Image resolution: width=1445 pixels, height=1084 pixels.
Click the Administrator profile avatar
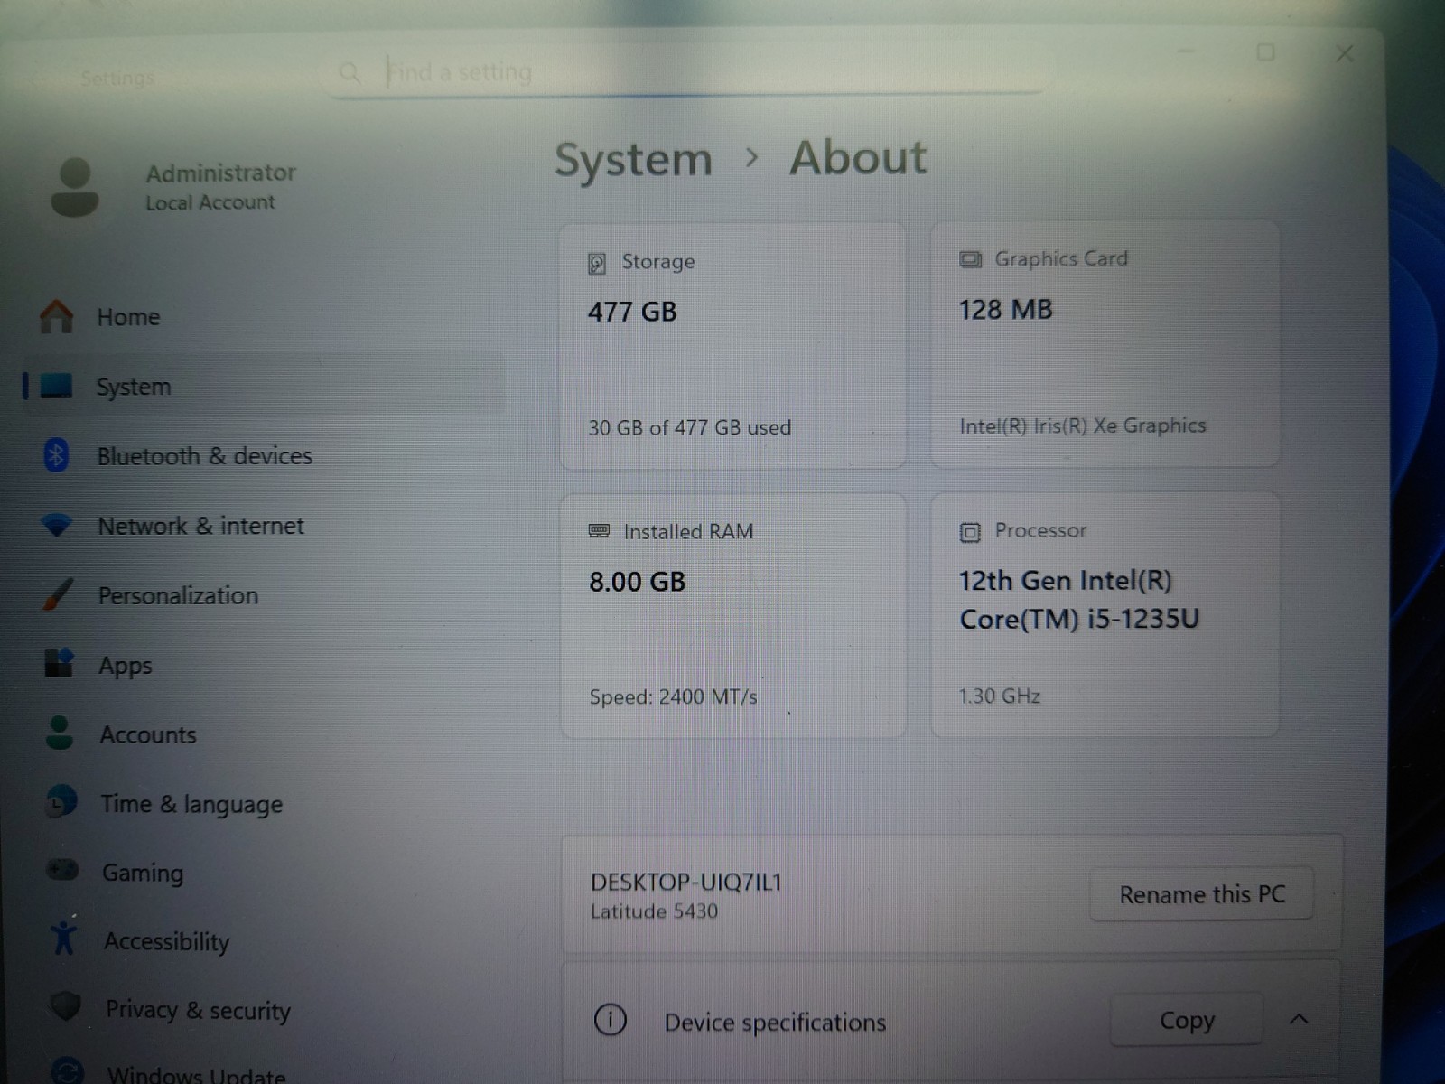click(x=75, y=188)
